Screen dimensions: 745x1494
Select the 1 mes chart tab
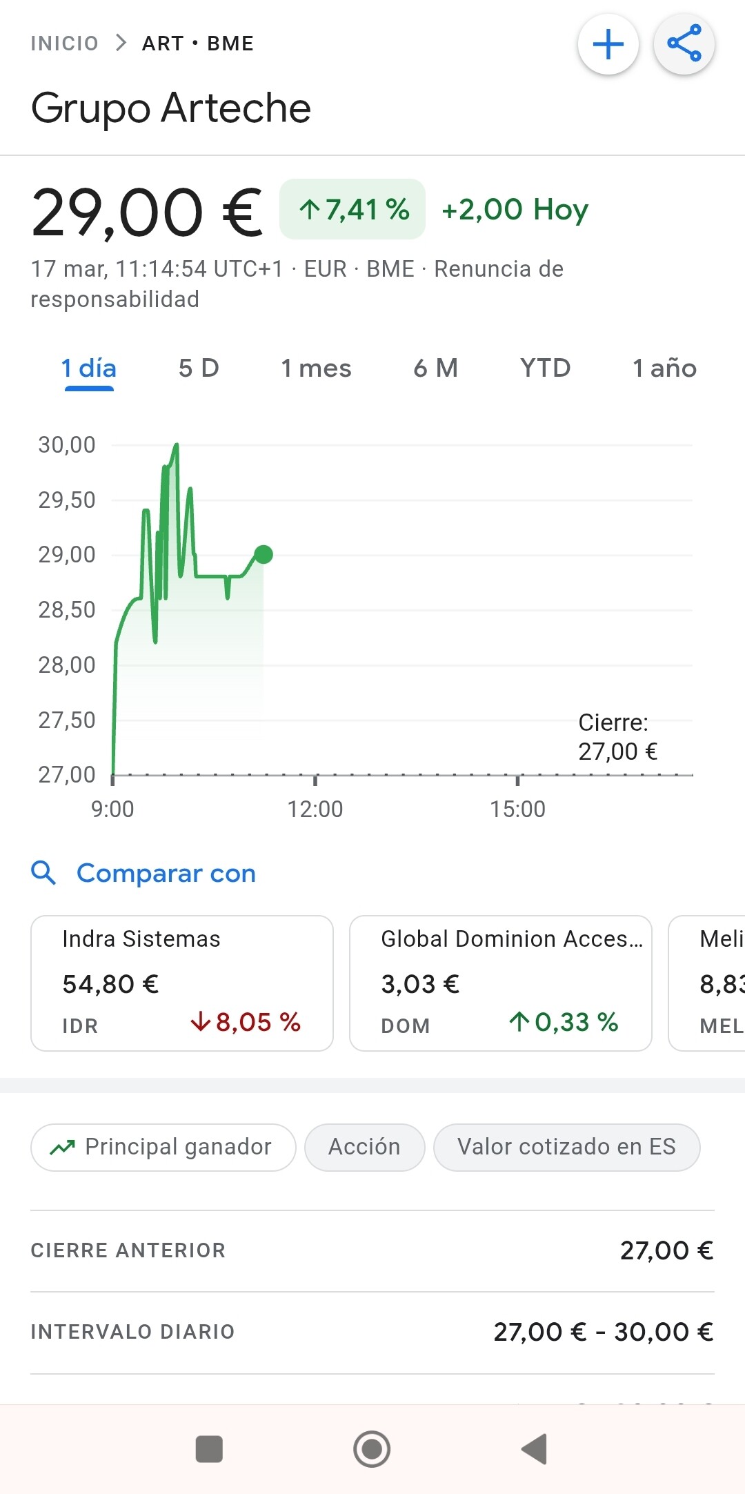pos(316,368)
